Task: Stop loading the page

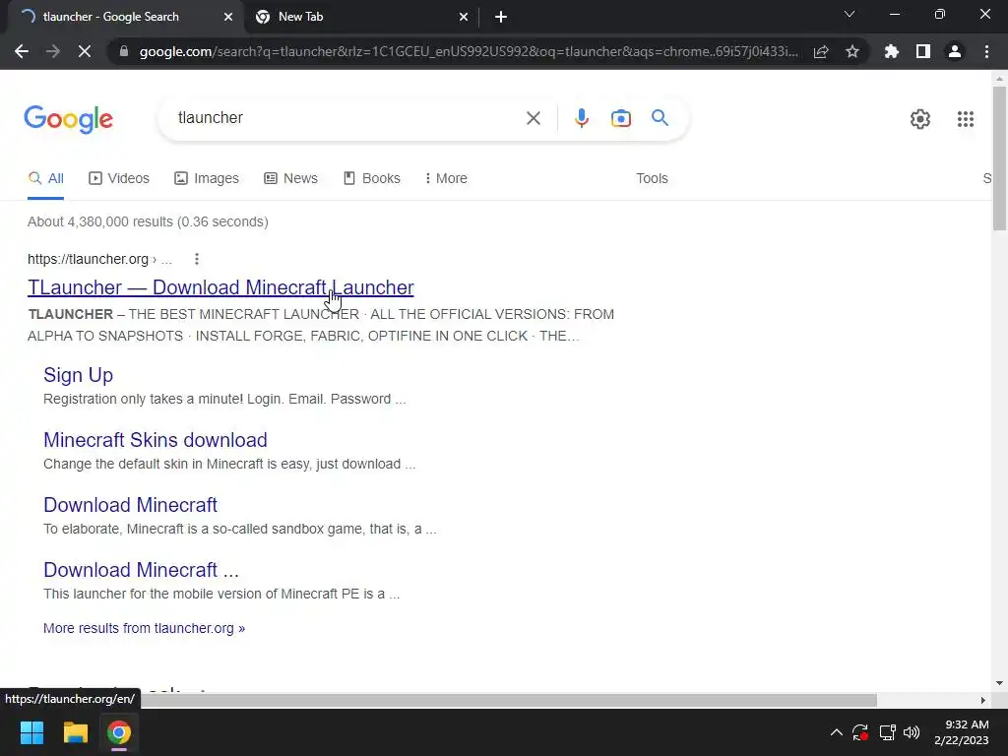Action: 85,51
